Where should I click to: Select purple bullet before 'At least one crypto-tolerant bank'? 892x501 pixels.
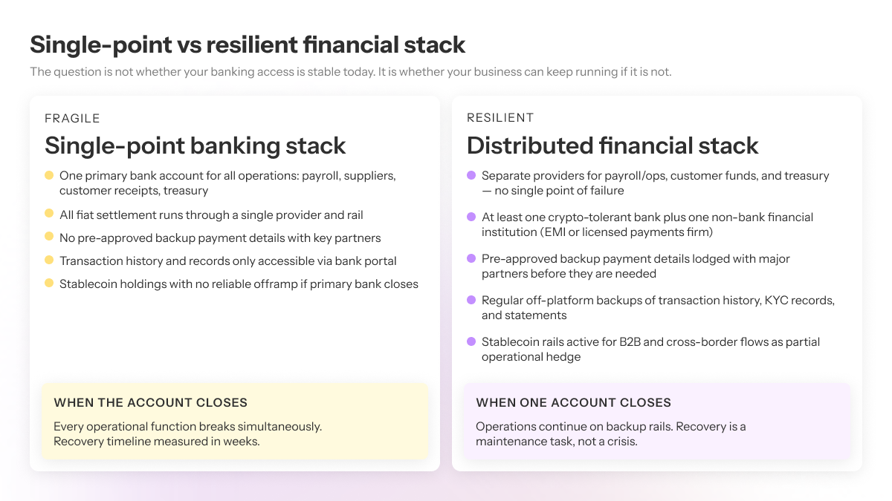[x=471, y=217]
